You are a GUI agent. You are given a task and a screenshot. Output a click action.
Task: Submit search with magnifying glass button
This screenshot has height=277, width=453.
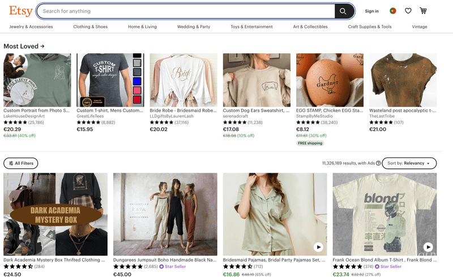[x=344, y=11]
